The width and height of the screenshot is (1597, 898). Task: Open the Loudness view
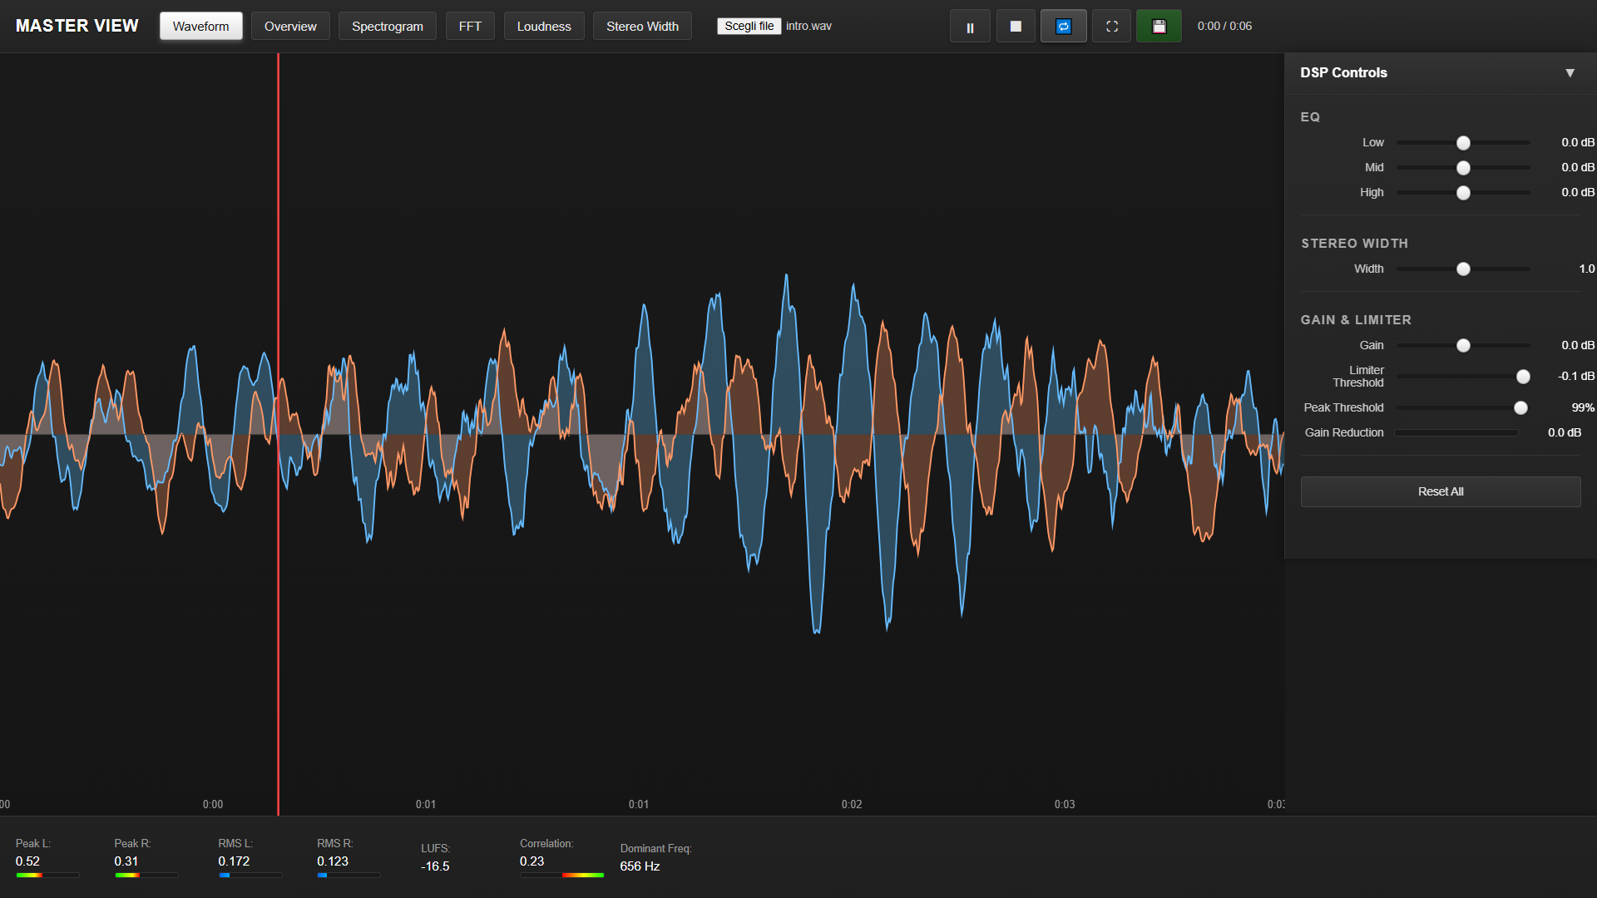click(544, 27)
